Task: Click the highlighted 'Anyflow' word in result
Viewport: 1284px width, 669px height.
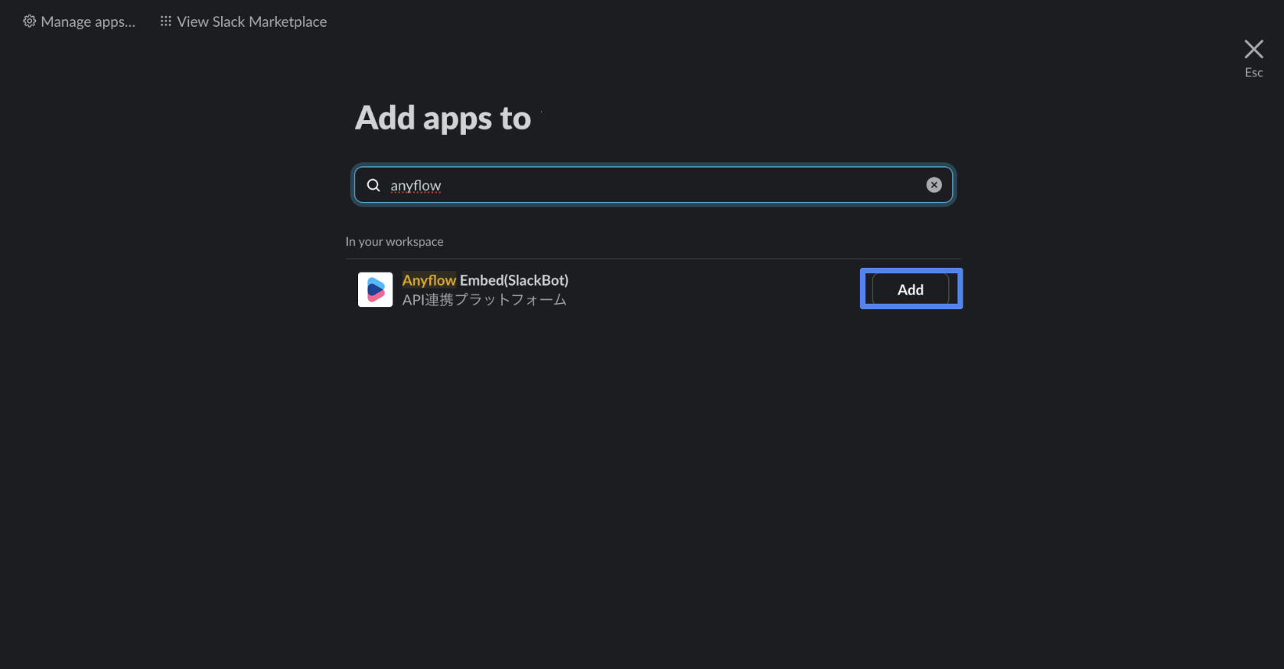Action: 429,280
